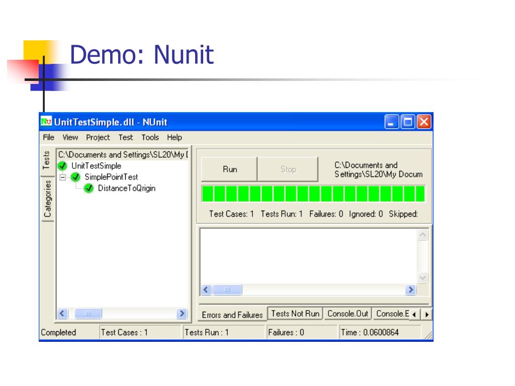Close the NUnit window
This screenshot has width=515, height=386.
click(423, 122)
